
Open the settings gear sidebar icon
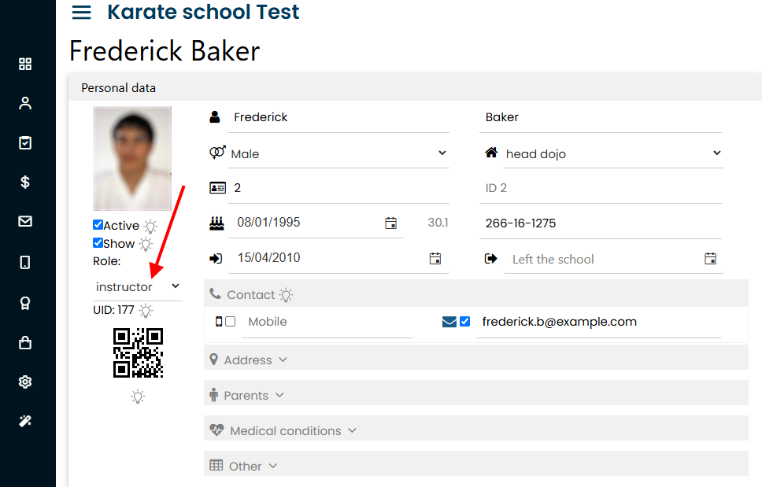(x=25, y=382)
